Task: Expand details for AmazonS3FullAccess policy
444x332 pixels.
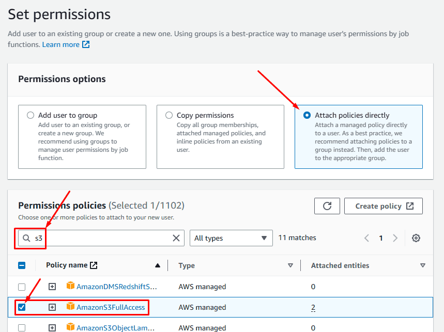Action: (52, 307)
